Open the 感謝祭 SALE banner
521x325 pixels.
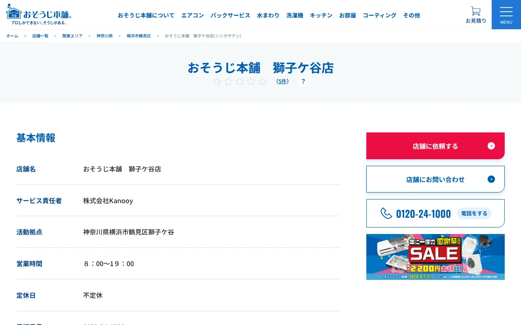pyautogui.click(x=436, y=257)
